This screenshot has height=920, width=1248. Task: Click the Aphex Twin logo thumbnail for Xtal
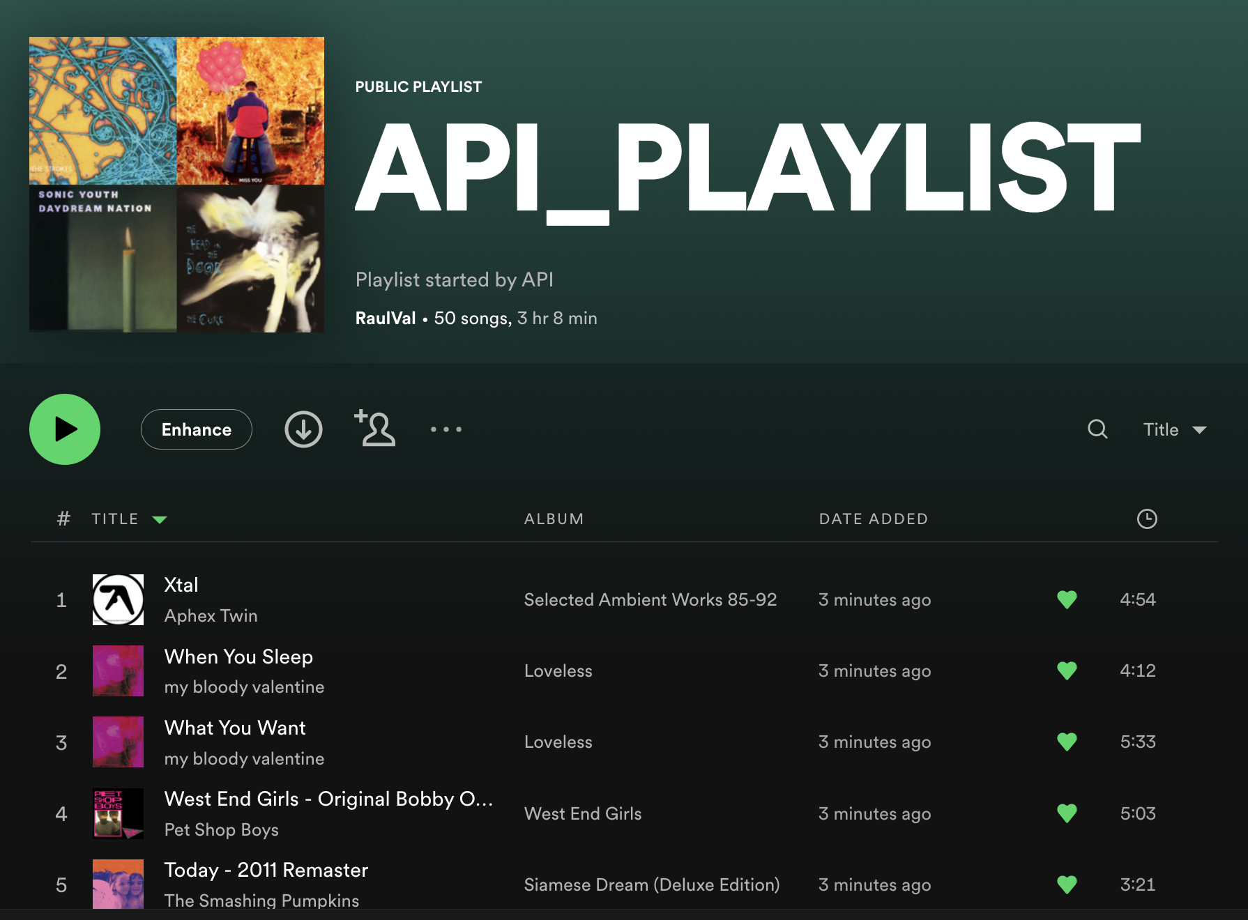coord(118,599)
